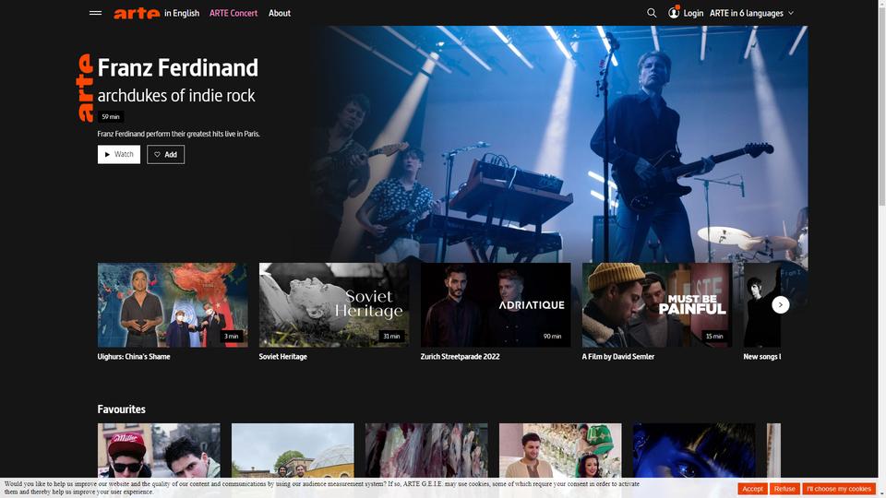Open Favourites thumbnail with blue face
This screenshot has height=498, width=886.
point(694,451)
